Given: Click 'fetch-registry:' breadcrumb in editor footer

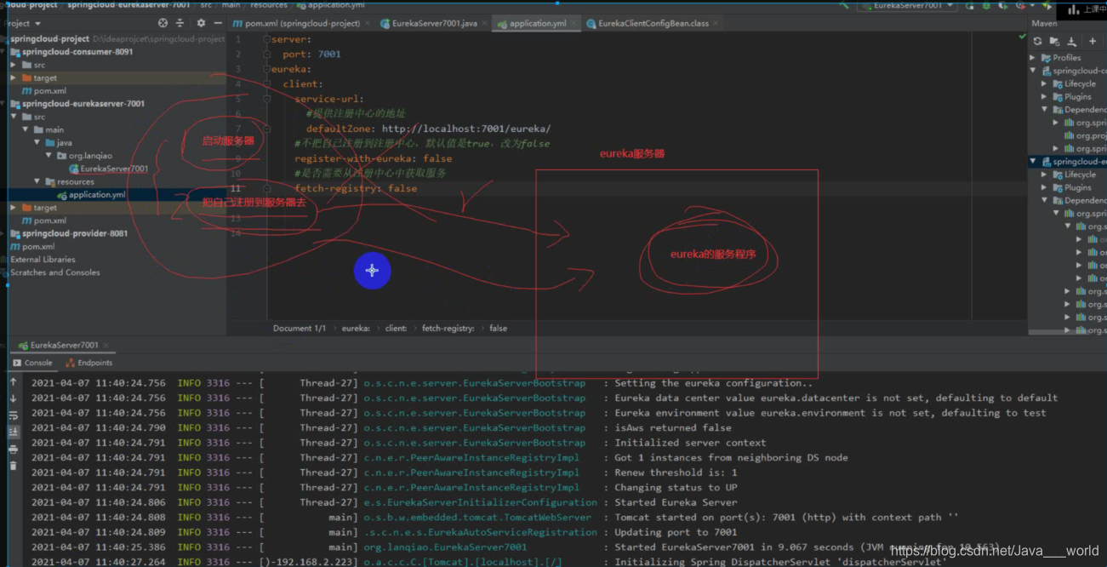Looking at the screenshot, I should coord(448,328).
